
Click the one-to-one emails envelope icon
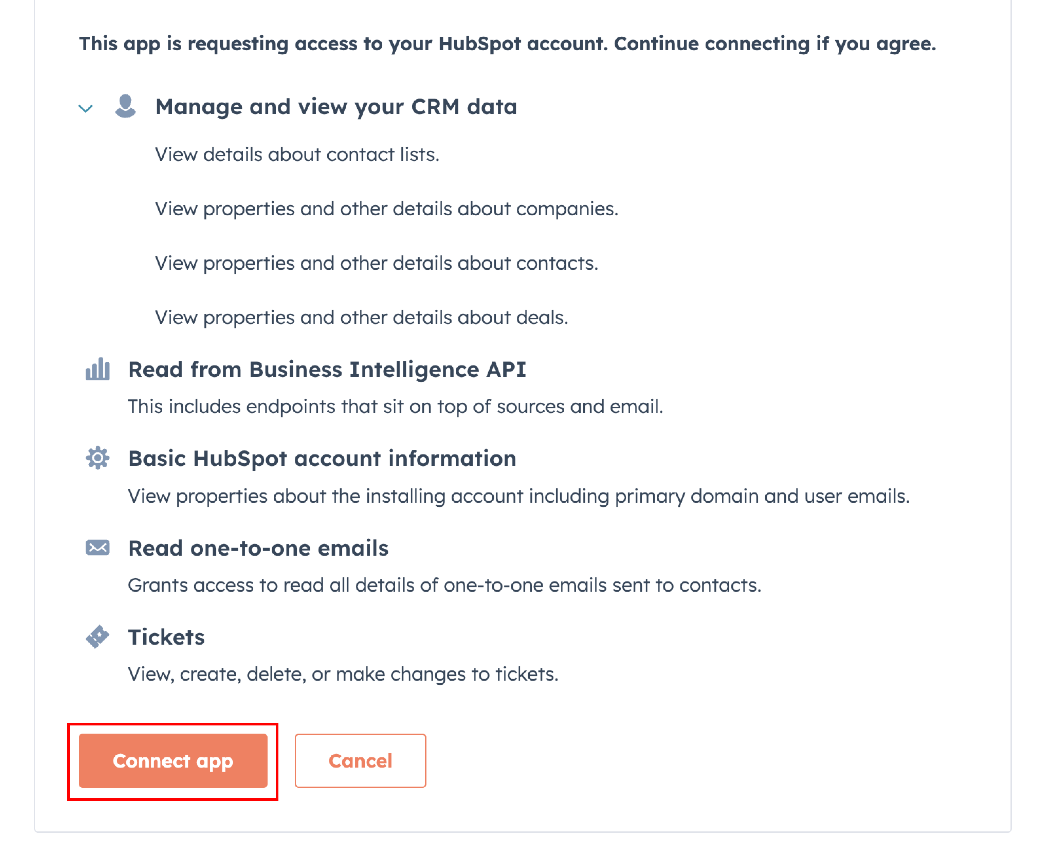98,547
